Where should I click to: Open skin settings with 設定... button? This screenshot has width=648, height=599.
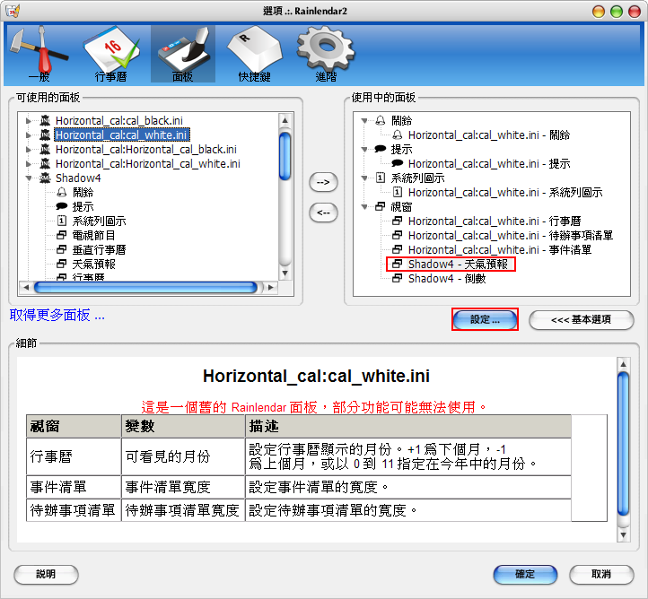coord(485,319)
